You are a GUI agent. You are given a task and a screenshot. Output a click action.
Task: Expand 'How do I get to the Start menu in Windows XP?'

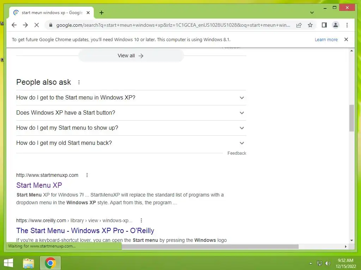tap(131, 98)
